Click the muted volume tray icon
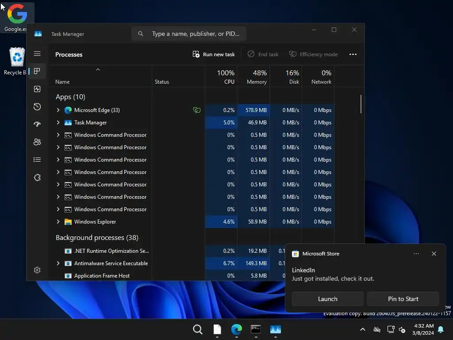The image size is (453, 340). [402, 329]
